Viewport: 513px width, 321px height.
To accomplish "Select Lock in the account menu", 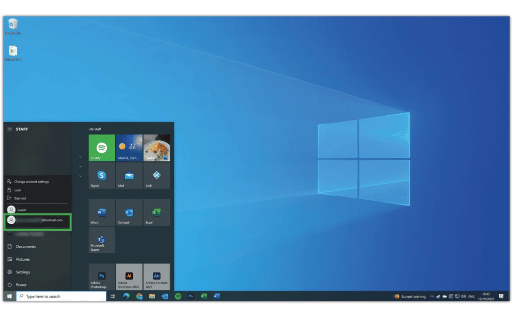I will coord(18,190).
